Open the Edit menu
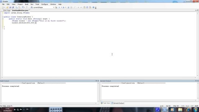Viewport: 199px width, 112px height. pyautogui.click(x=8, y=4)
